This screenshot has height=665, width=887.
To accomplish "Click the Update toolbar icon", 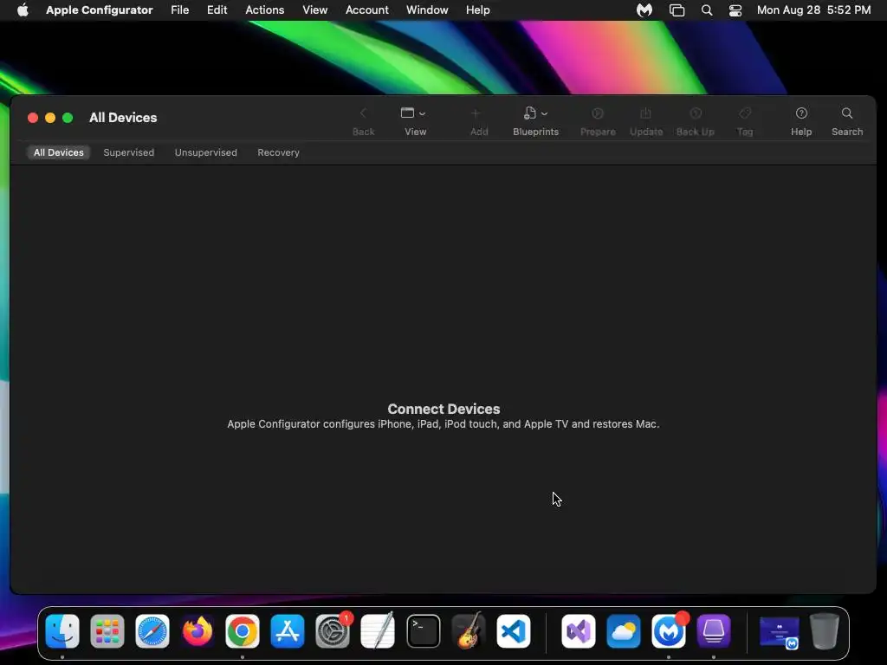I will (x=645, y=113).
